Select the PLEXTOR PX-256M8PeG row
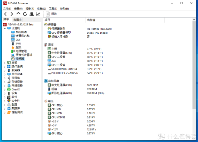198x142 pixels. point(75,73)
